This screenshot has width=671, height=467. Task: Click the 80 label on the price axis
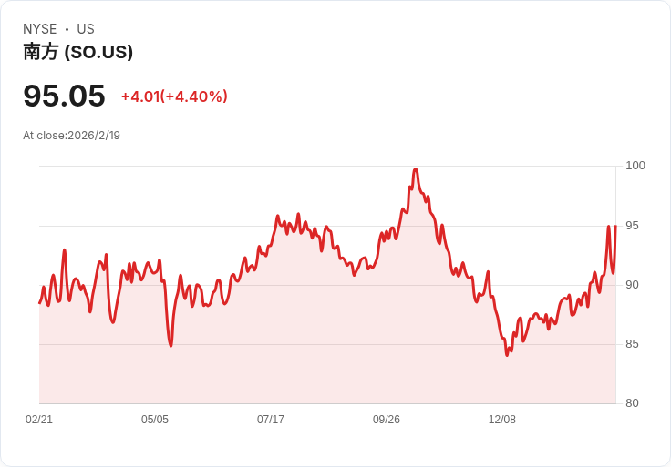(x=633, y=403)
